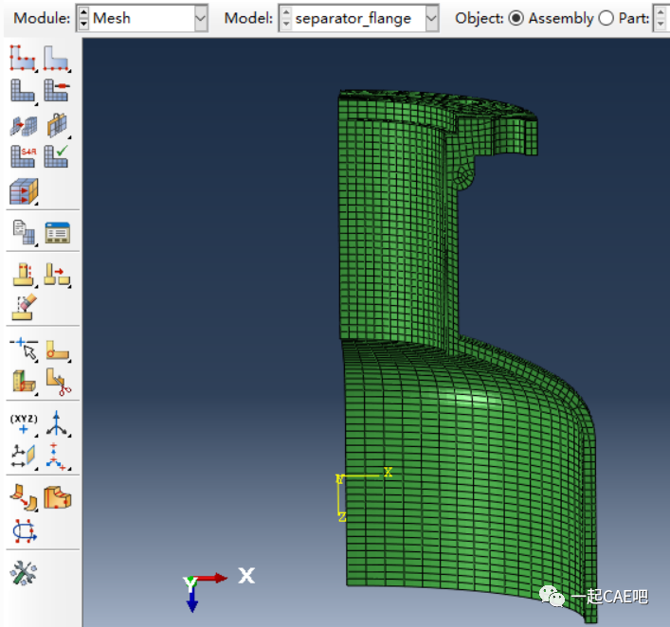The image size is (670, 627).
Task: Open the wrench and screwdriver tools icon
Action: click(23, 571)
